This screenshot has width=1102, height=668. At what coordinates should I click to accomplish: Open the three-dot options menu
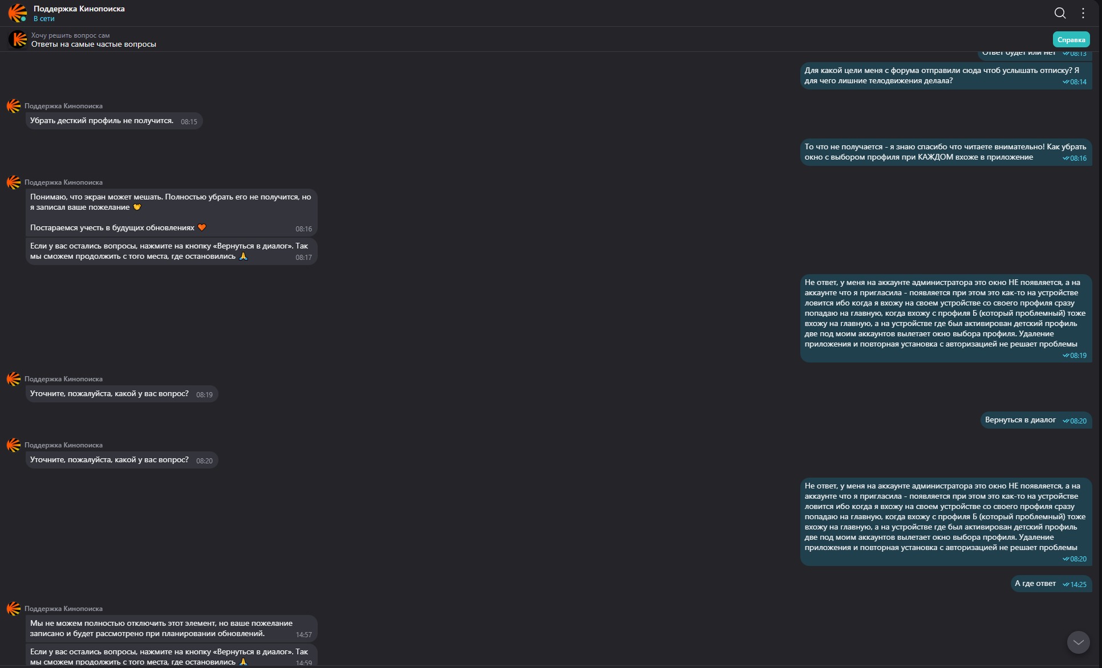[x=1083, y=13]
